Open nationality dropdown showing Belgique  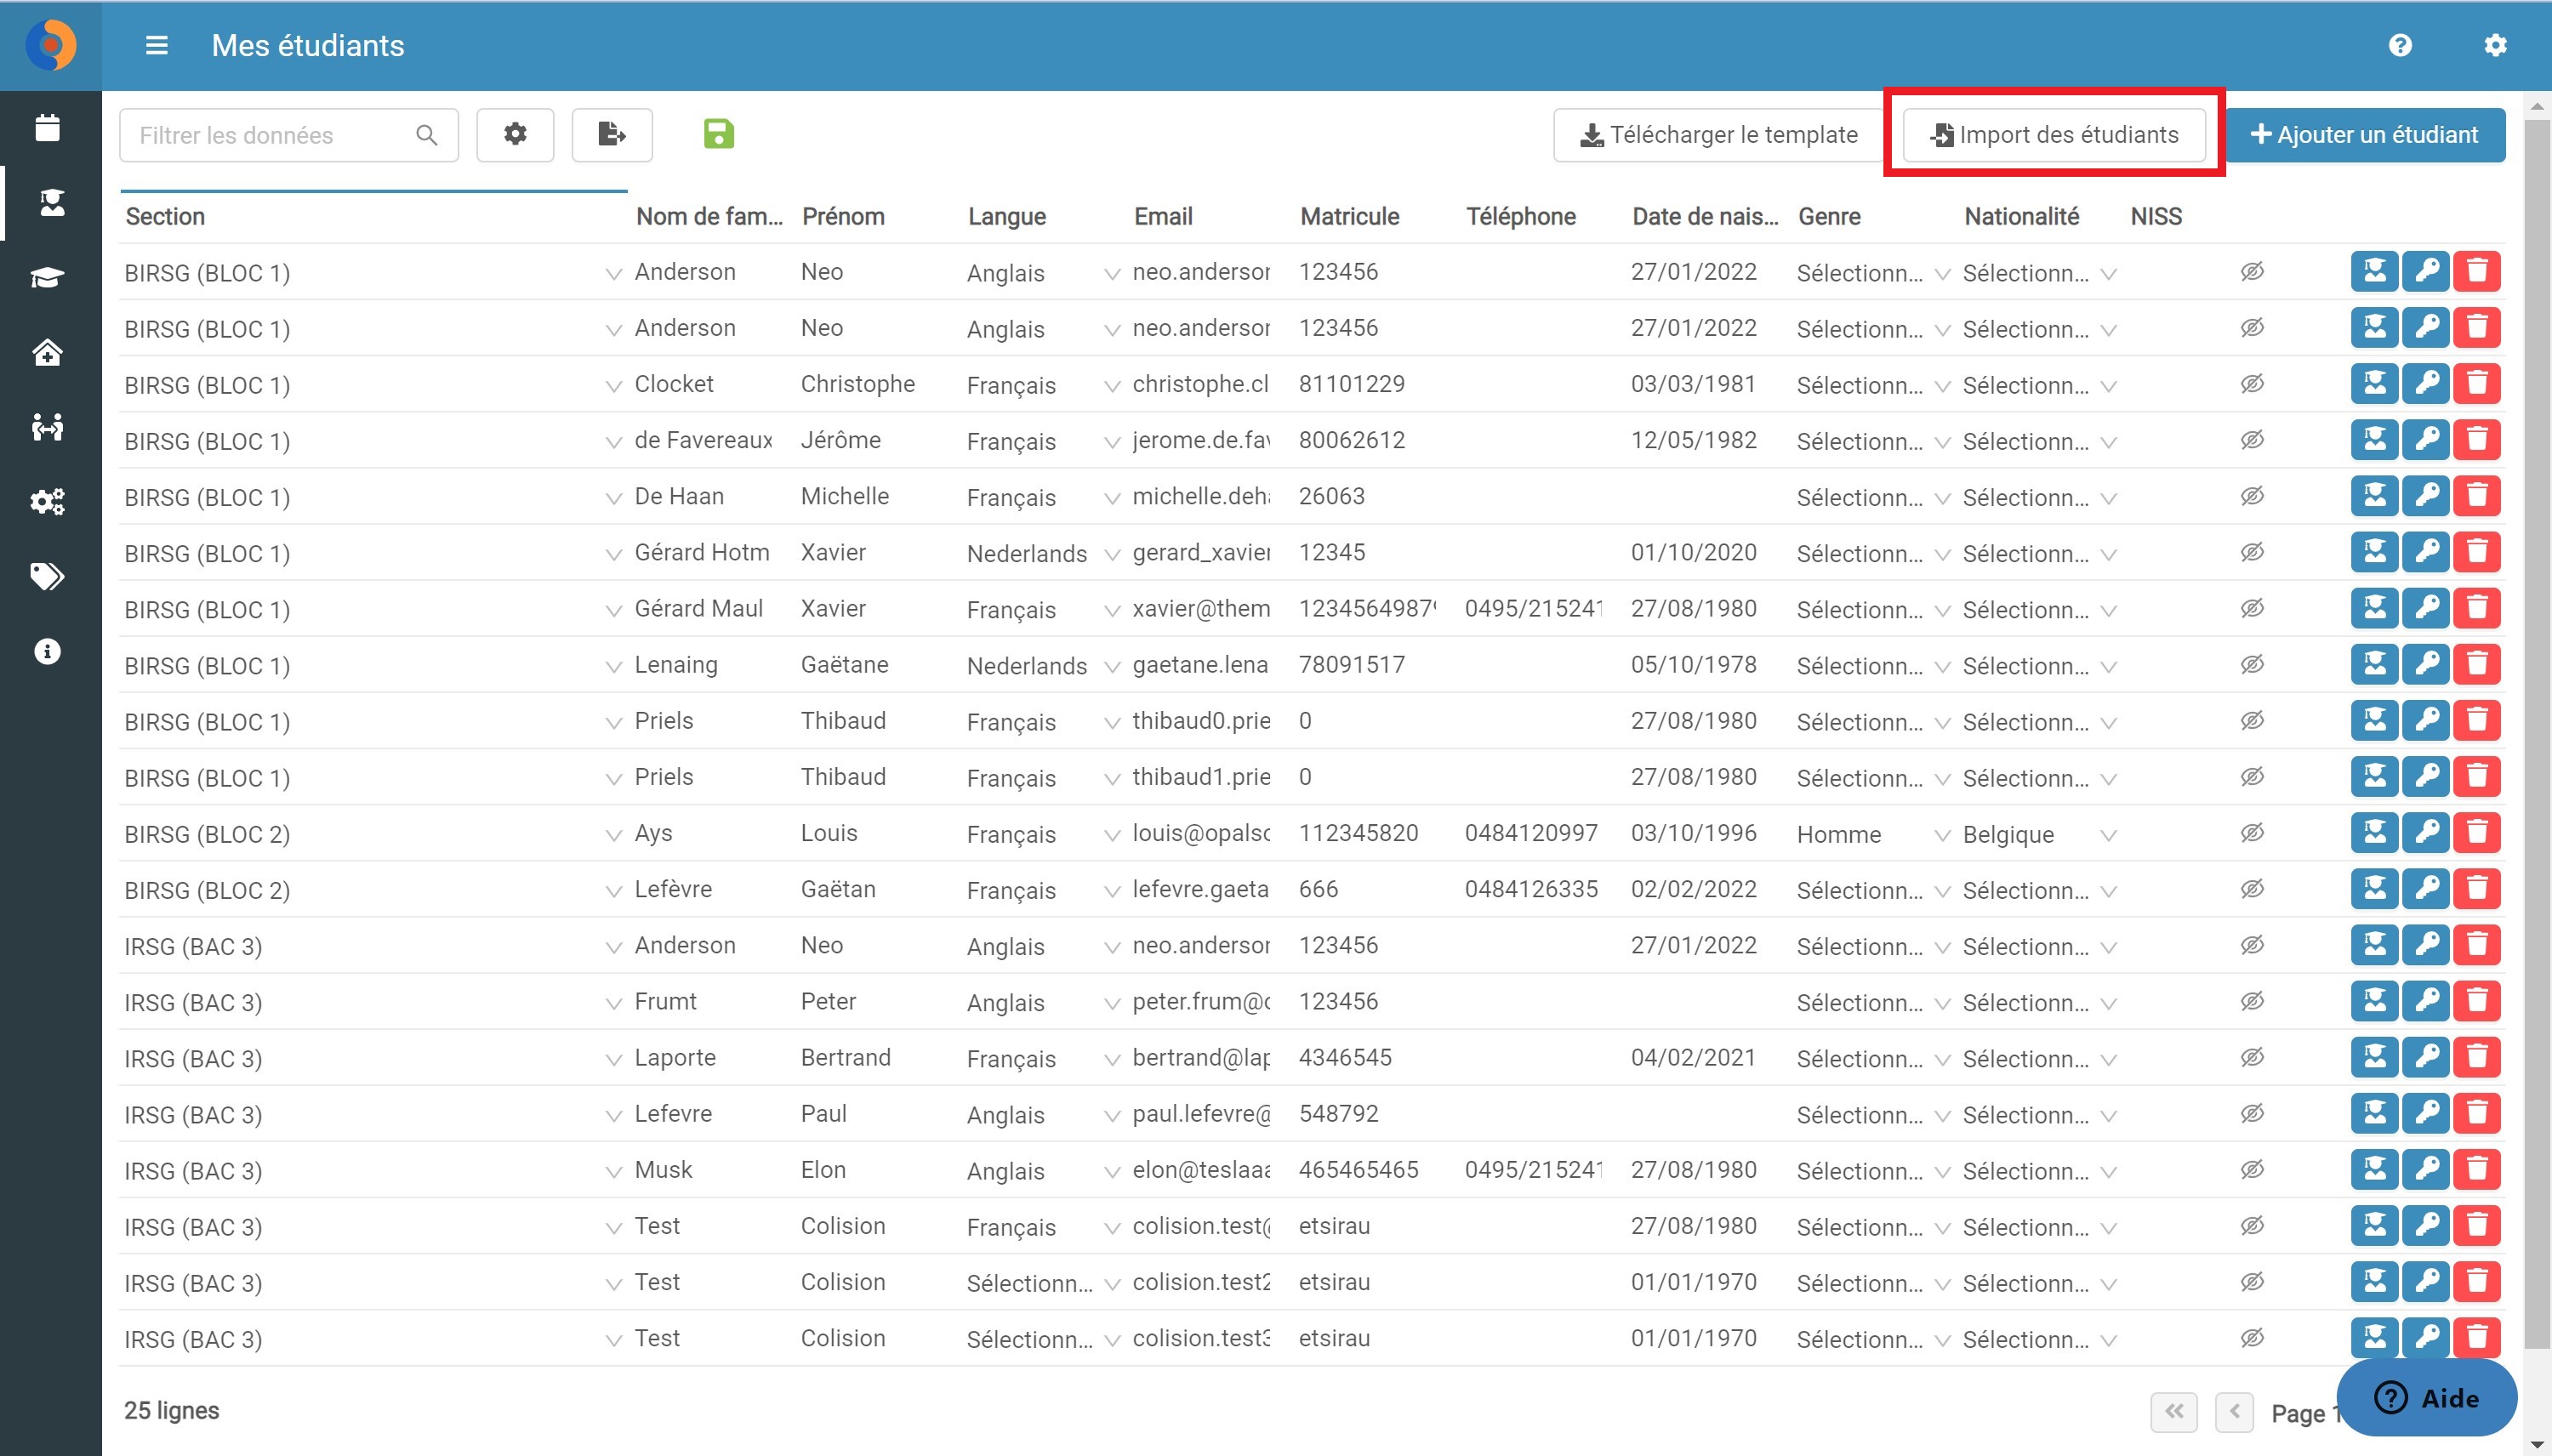point(2108,835)
